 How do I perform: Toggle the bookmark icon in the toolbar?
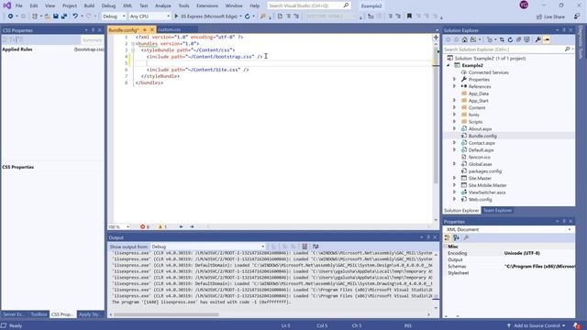(x=409, y=16)
